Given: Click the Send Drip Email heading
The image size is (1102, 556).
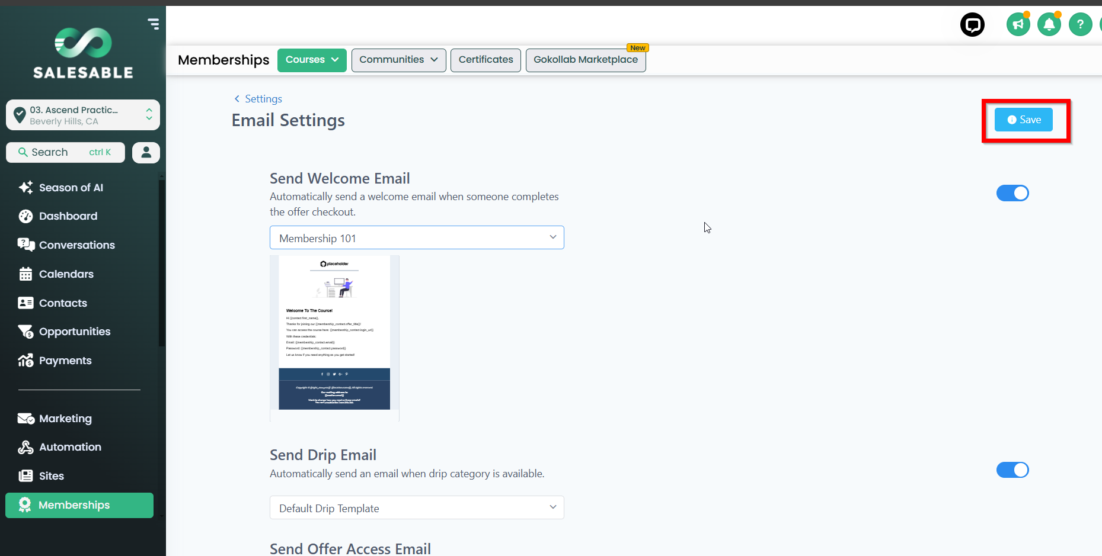Looking at the screenshot, I should (x=323, y=455).
